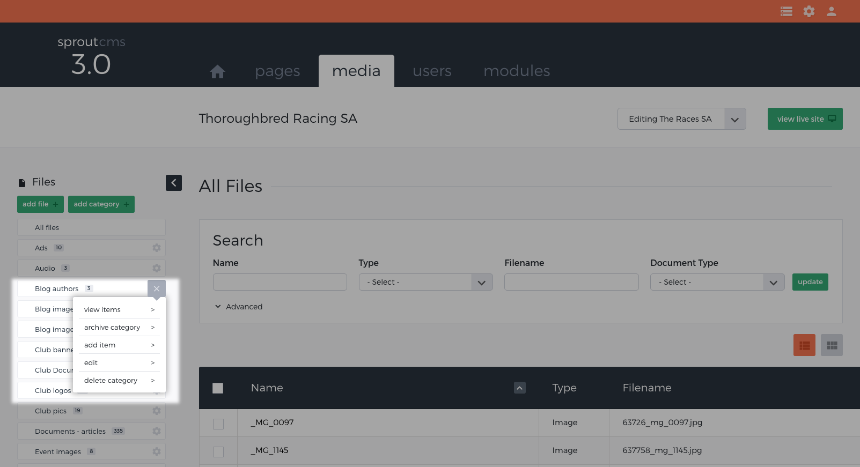
Task: Focus the Name search field
Action: pos(280,282)
